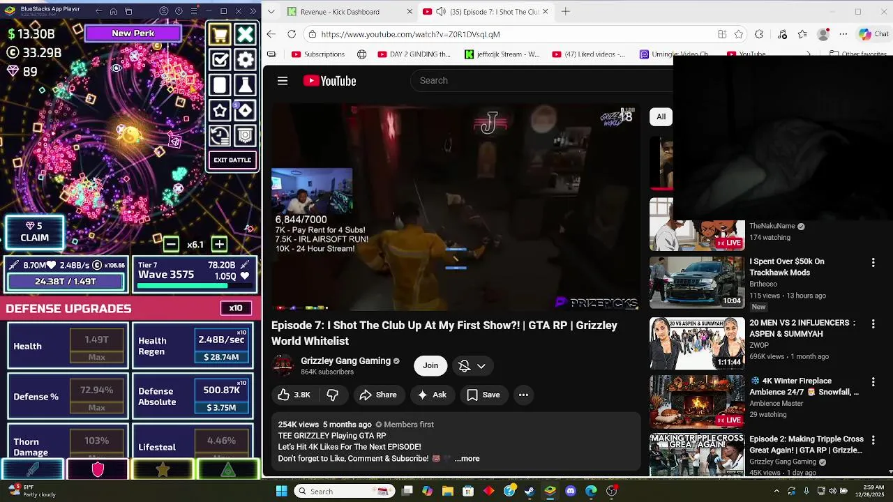Open Edge Copilot Chat button
Image resolution: width=893 pixels, height=502 pixels.
873,34
